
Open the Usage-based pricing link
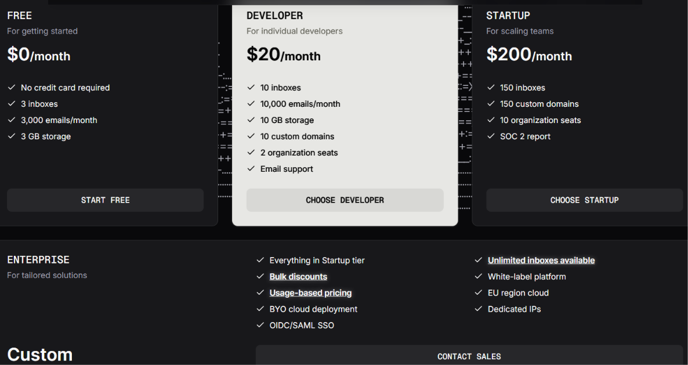[311, 292]
